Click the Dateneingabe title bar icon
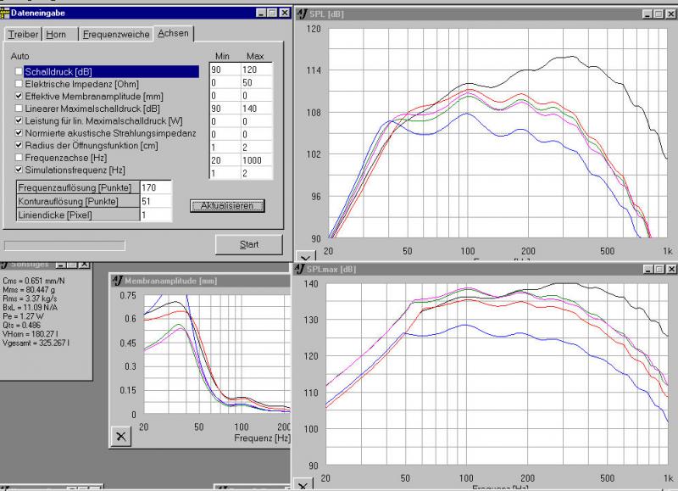Viewport: 678px width, 491px height. (6, 13)
